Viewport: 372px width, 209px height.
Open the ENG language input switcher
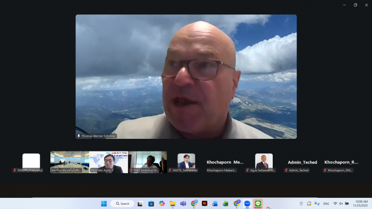pyautogui.click(x=326, y=204)
